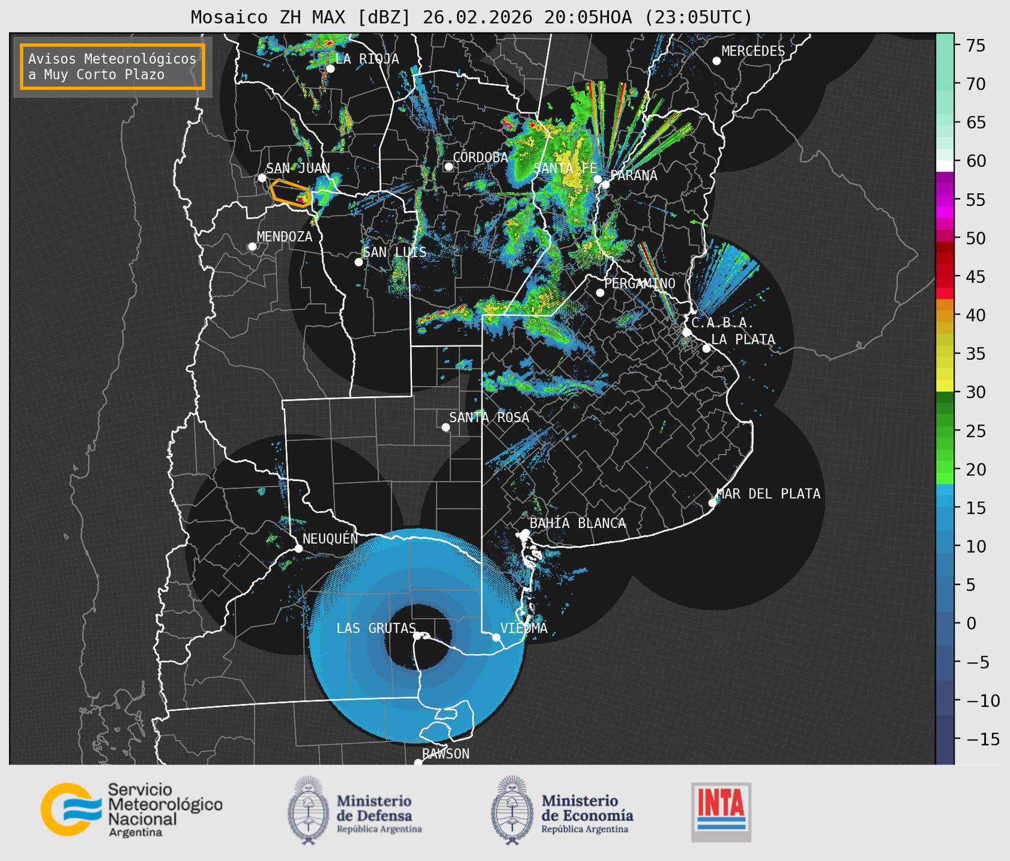Click the Mercedes city marker dot
The width and height of the screenshot is (1010, 861).
coord(717,61)
